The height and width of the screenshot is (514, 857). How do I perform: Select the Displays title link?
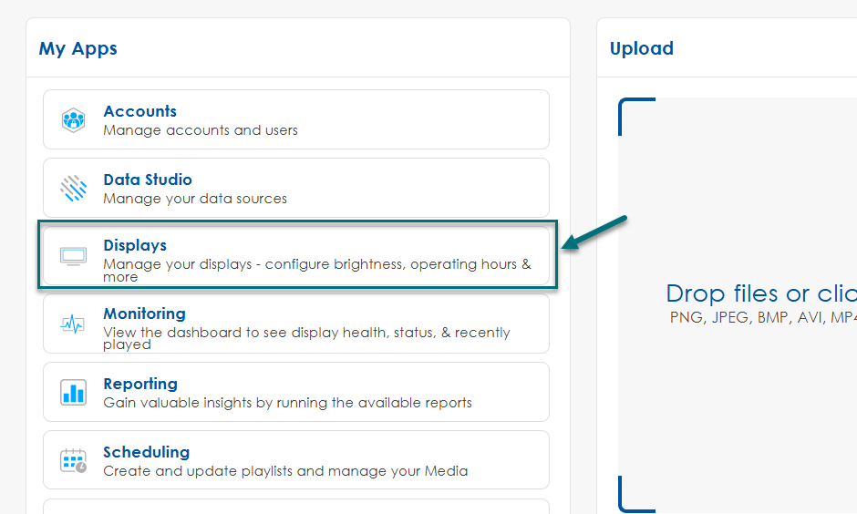click(135, 245)
